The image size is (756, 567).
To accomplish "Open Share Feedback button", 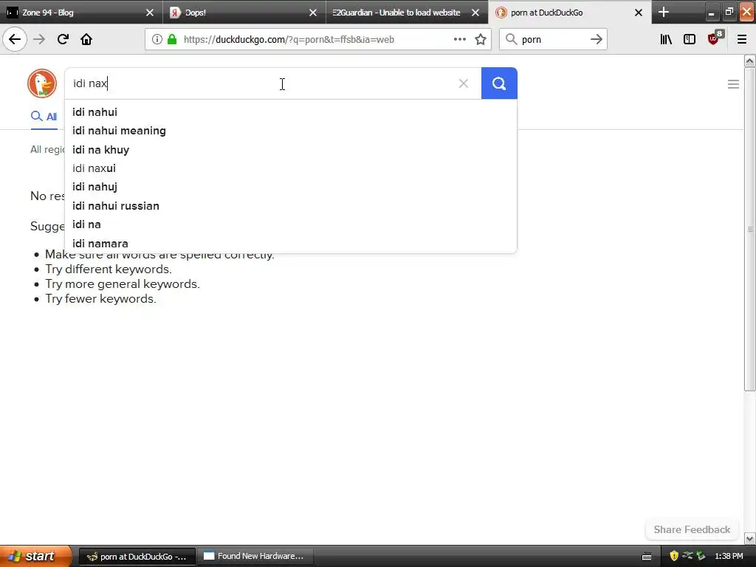I will [x=692, y=529].
